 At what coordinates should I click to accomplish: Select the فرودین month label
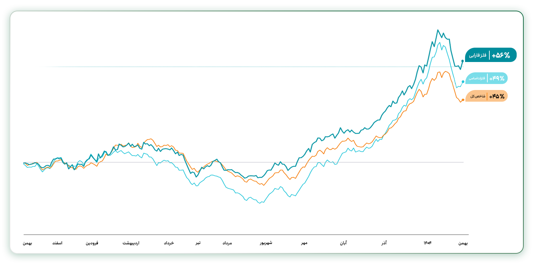tap(92, 243)
